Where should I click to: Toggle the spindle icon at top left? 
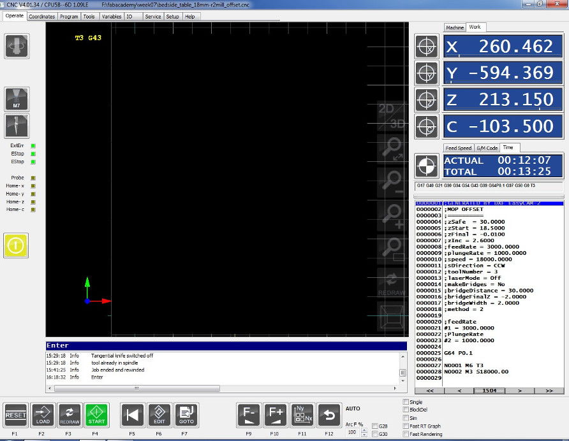click(x=17, y=46)
